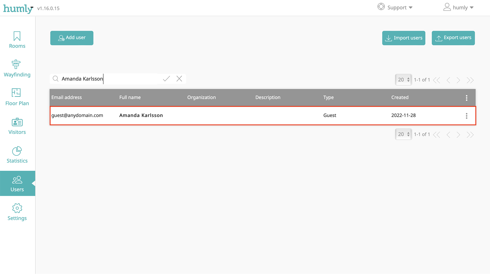This screenshot has height=274, width=490.
Task: Change bottom page size selector showing 20
Action: click(x=403, y=134)
